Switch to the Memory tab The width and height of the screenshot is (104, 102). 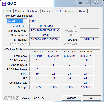tap(47, 11)
